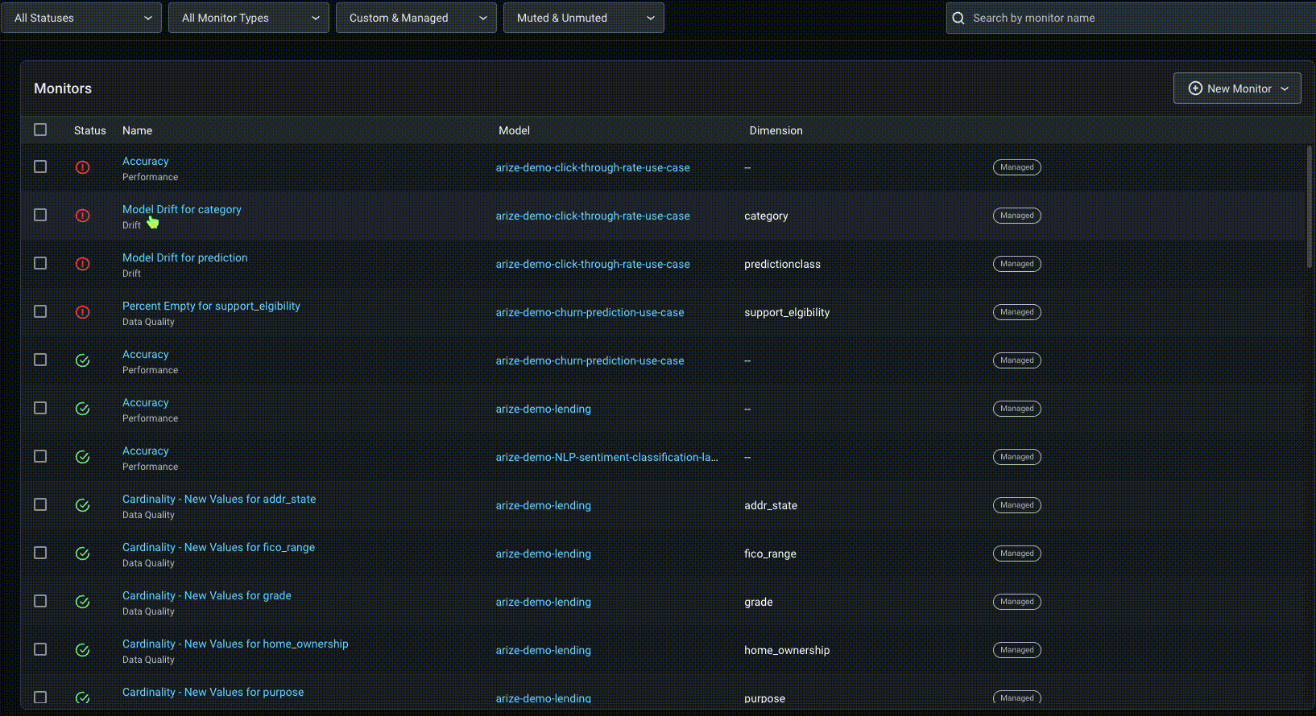Viewport: 1316px width, 716px height.
Task: Open the All Statuses filter dropdown
Action: click(81, 18)
